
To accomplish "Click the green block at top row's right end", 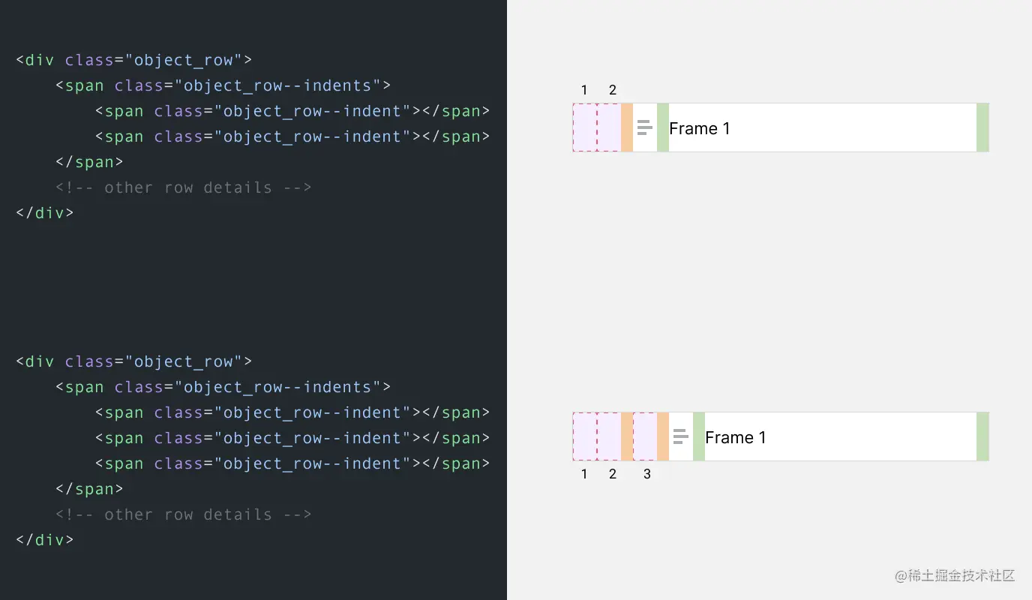I will pos(982,127).
